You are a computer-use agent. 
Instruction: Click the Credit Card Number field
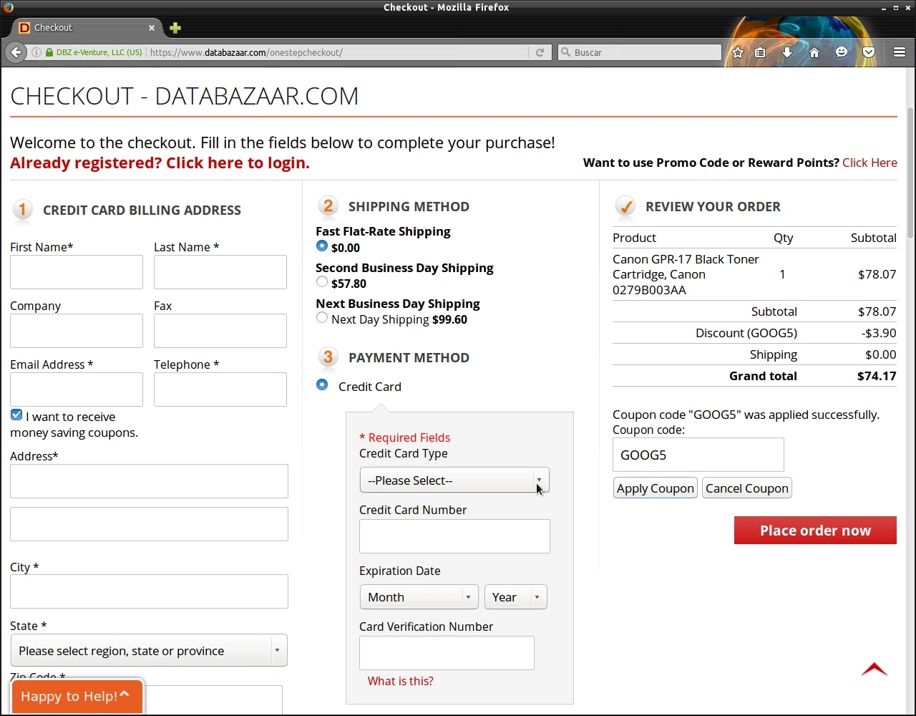pos(454,536)
